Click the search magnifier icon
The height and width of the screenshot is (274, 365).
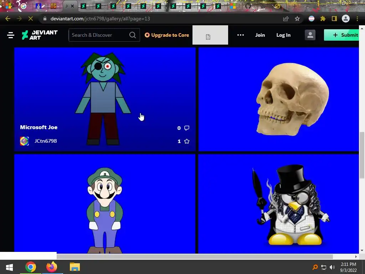(133, 35)
